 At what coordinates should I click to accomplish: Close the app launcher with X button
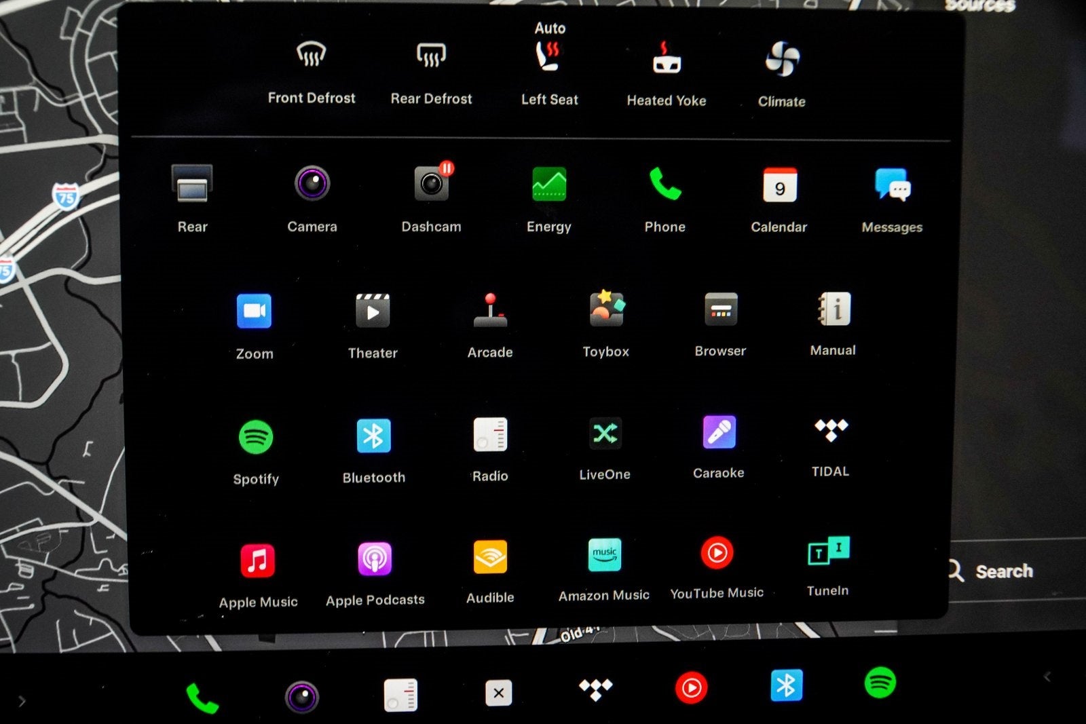click(x=498, y=693)
